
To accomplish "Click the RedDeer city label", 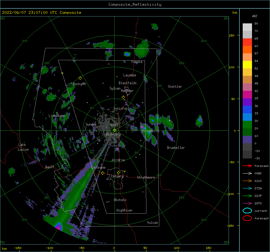I will click(x=127, y=91).
